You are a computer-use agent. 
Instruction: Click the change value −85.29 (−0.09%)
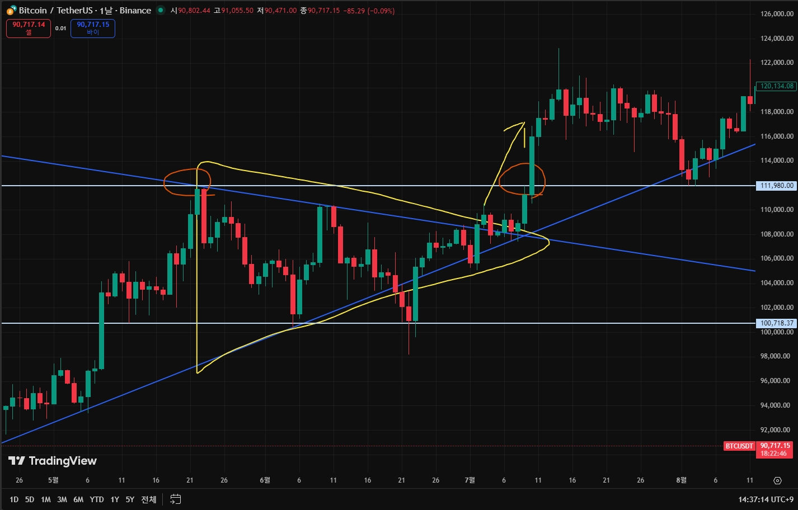coord(369,11)
